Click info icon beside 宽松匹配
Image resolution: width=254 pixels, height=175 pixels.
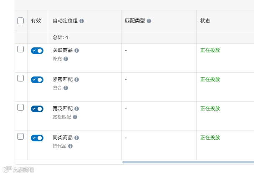[x=75, y=117]
